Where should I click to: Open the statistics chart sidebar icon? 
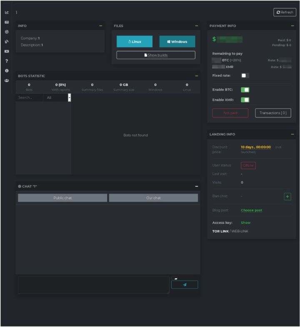click(x=7, y=13)
